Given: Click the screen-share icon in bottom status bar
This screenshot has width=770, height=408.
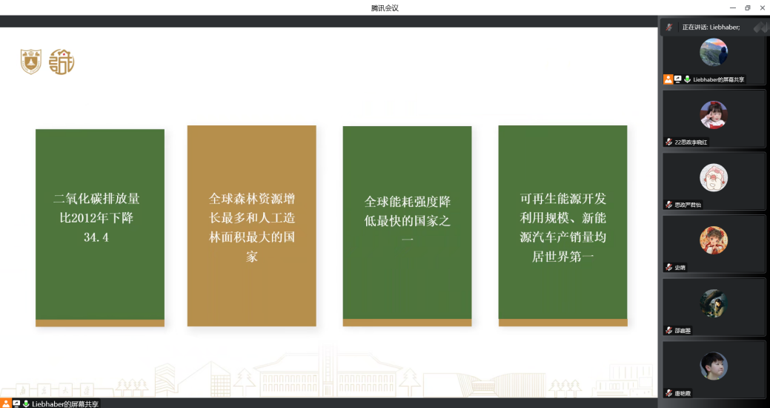Looking at the screenshot, I should click(x=16, y=404).
